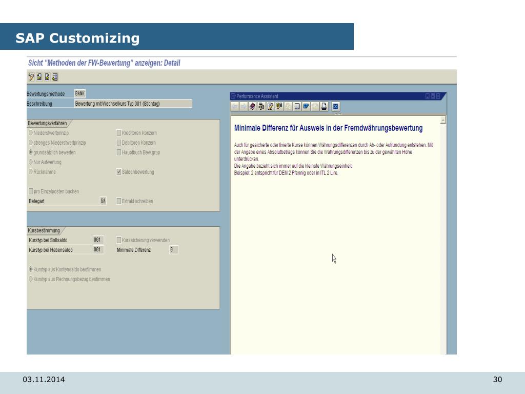Click Kurstyp bei Sollsaldo field 001
Image resolution: width=525 pixels, height=394 pixels.
coord(98,240)
